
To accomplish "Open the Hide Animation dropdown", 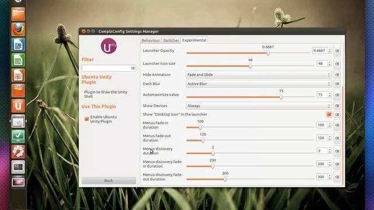I will 258,75.
